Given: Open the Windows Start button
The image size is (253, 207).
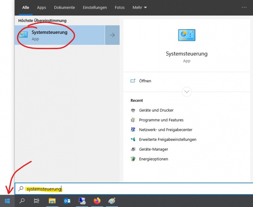Looking at the screenshot, I should (x=7, y=201).
